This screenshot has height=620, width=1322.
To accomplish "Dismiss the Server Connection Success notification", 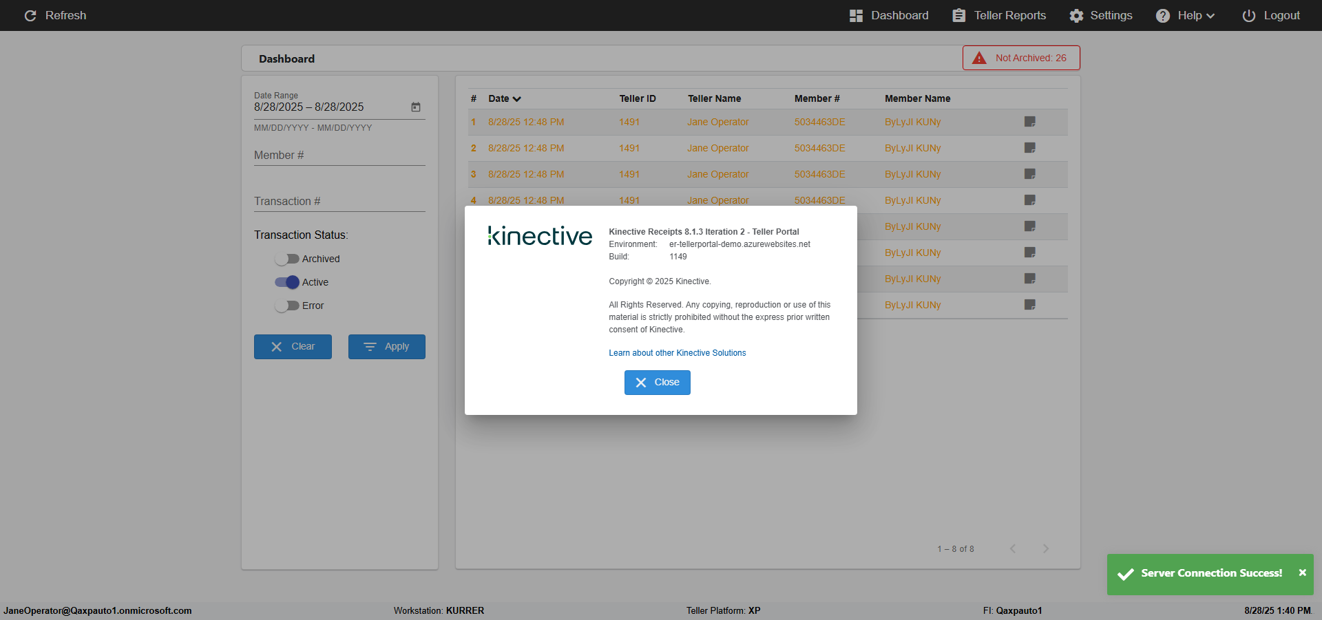I will point(1302,573).
